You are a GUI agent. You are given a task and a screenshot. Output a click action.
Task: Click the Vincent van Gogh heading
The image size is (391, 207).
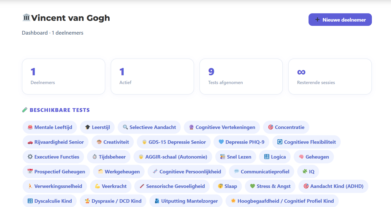click(71, 18)
